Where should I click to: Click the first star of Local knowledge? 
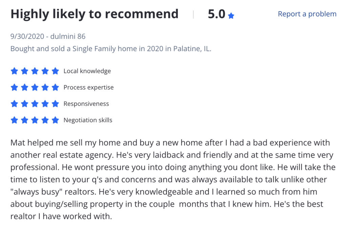[14, 71]
